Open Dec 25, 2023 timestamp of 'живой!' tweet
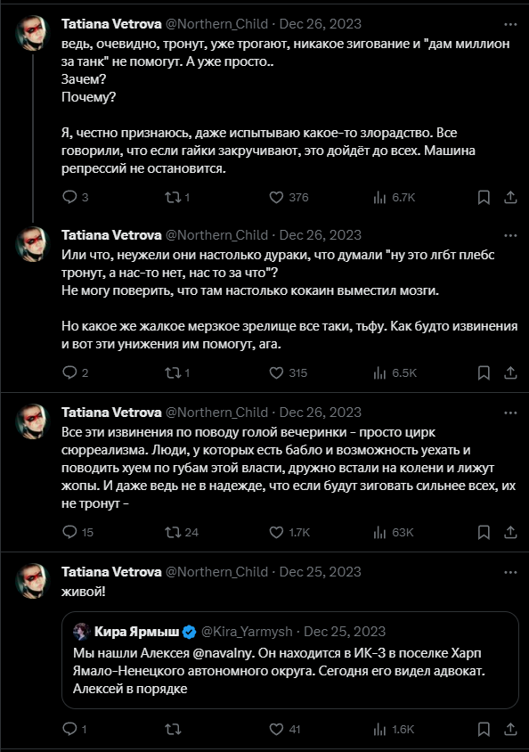The width and height of the screenshot is (529, 752). (x=320, y=572)
